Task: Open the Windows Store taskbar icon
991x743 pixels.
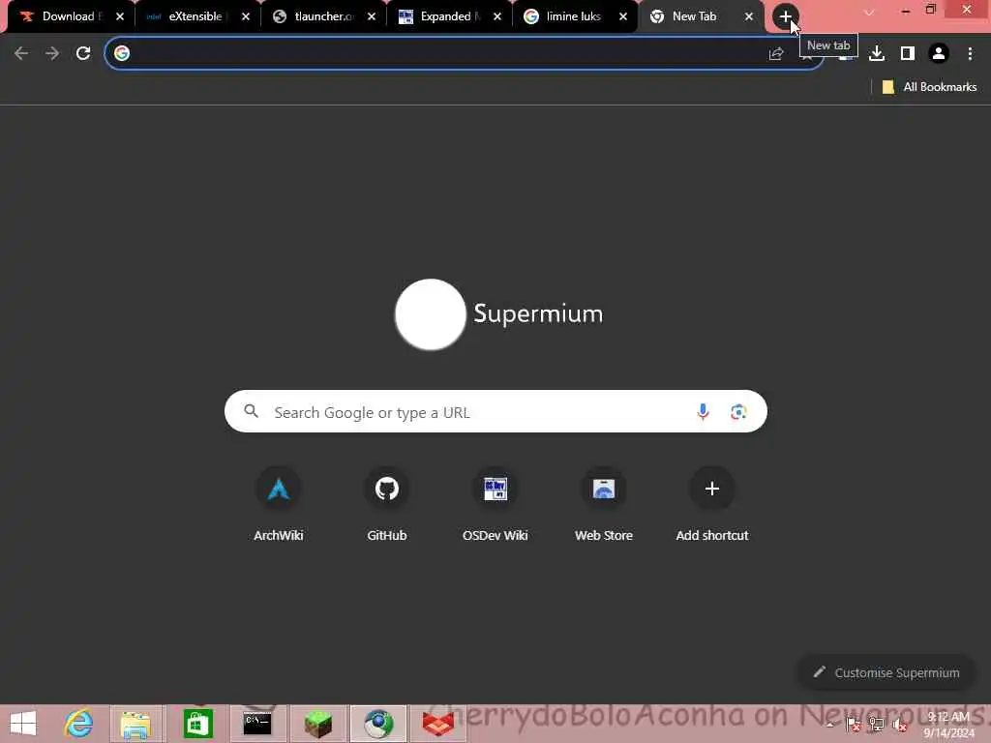Action: coord(197,724)
